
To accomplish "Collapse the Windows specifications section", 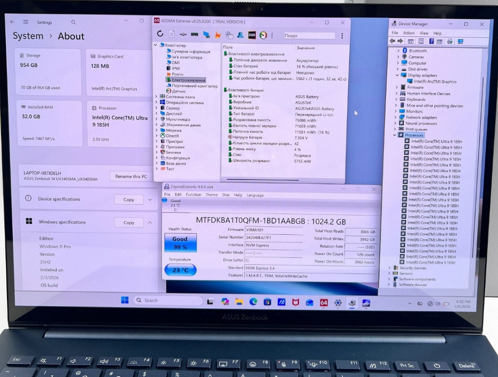I will click(150, 223).
